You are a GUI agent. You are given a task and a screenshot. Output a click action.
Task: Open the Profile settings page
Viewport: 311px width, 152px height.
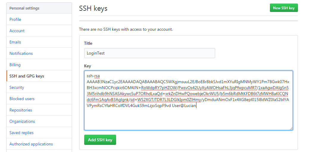pyautogui.click(x=15, y=19)
